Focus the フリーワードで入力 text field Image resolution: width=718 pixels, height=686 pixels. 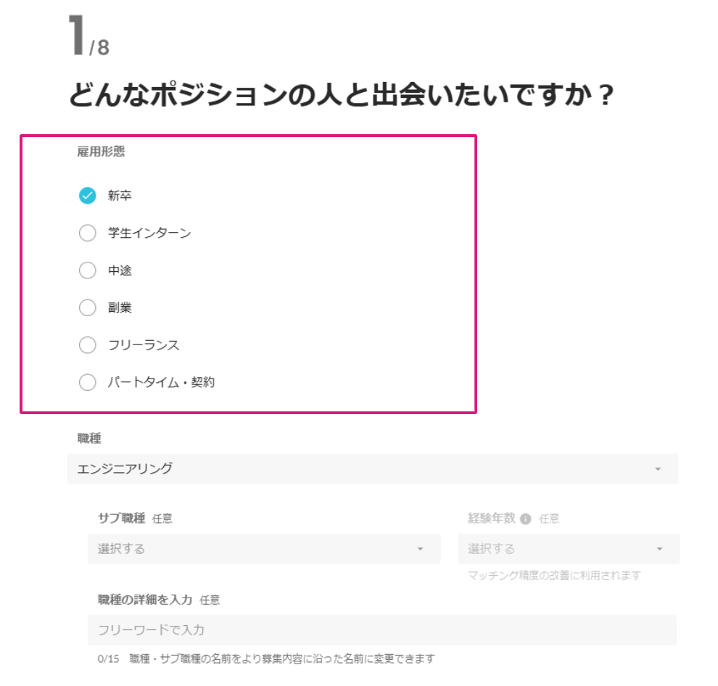pyautogui.click(x=381, y=630)
